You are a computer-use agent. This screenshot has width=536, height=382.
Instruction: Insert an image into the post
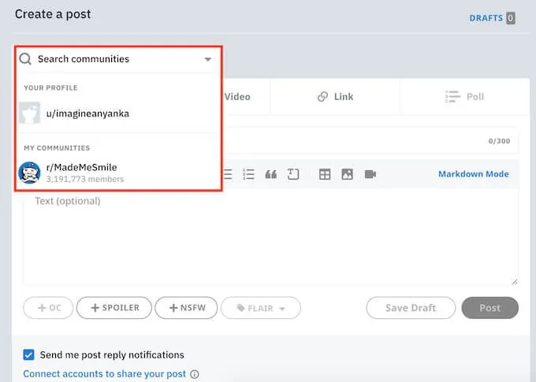[347, 174]
